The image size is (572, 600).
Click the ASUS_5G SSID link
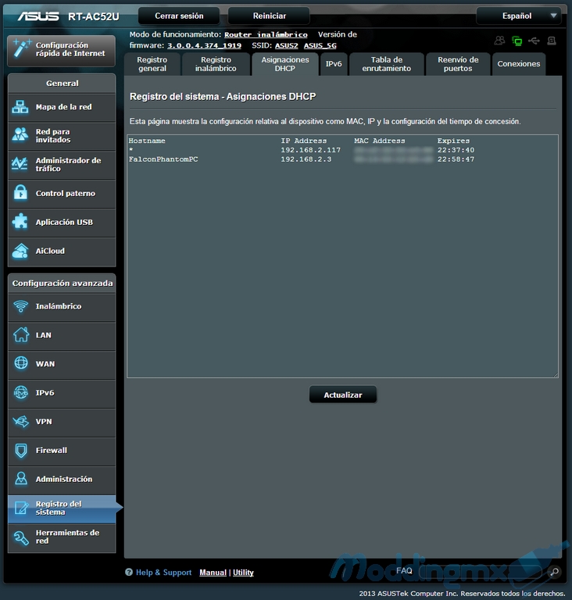(x=320, y=45)
